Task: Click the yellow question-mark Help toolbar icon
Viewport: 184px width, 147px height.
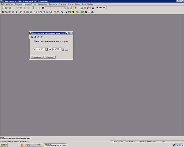Action: [76, 8]
